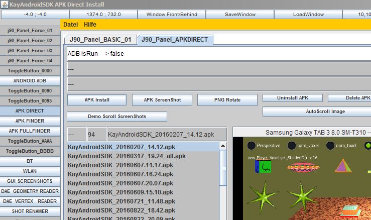Screen dimensions: 371x220
Task: Select the cam_toxel radio button
Action: [x=330, y=146]
